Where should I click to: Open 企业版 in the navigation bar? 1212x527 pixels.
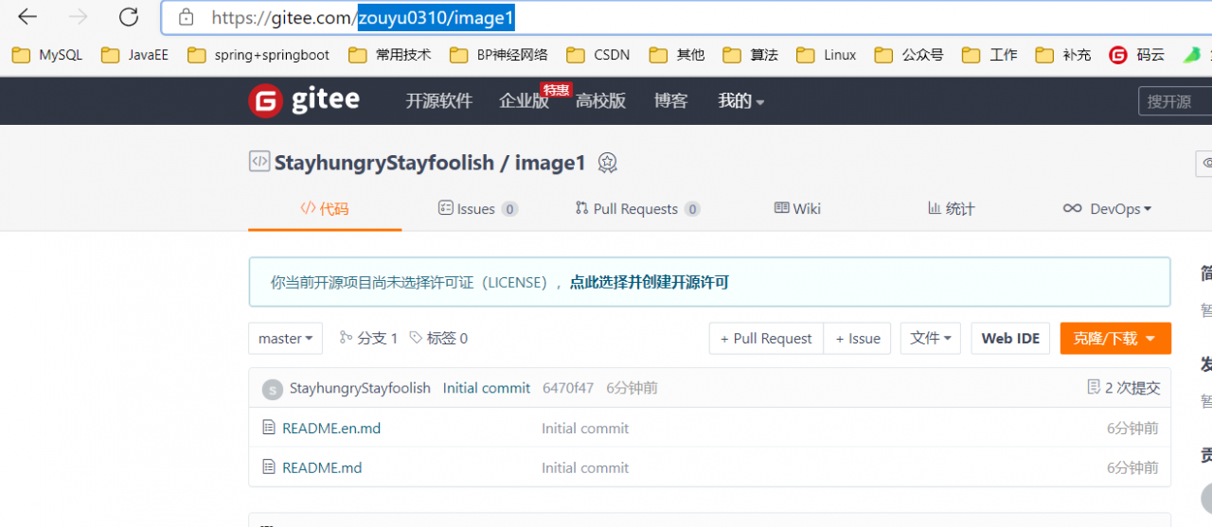pyautogui.click(x=525, y=101)
